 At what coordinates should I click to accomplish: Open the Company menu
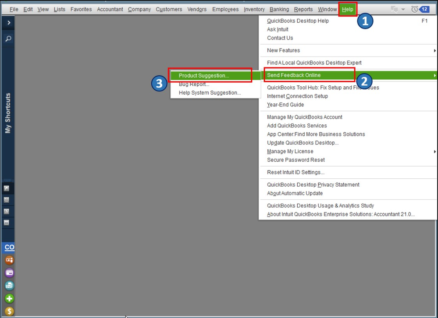(139, 9)
